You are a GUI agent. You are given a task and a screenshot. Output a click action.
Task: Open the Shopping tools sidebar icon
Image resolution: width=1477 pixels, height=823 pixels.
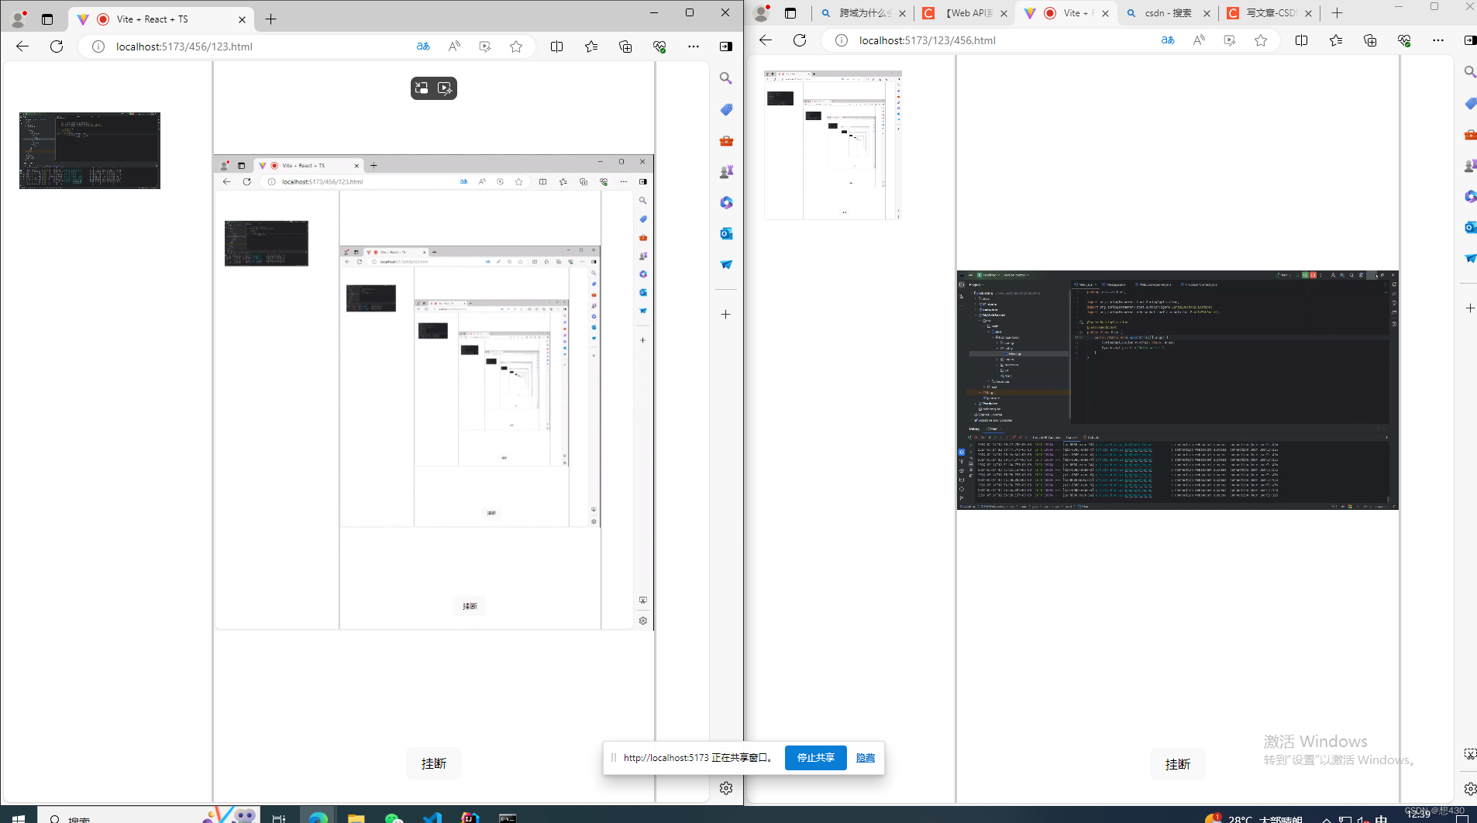[x=726, y=140]
